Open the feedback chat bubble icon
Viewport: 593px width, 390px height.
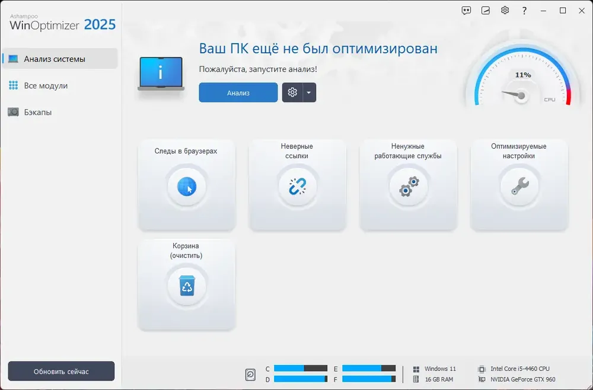(466, 11)
